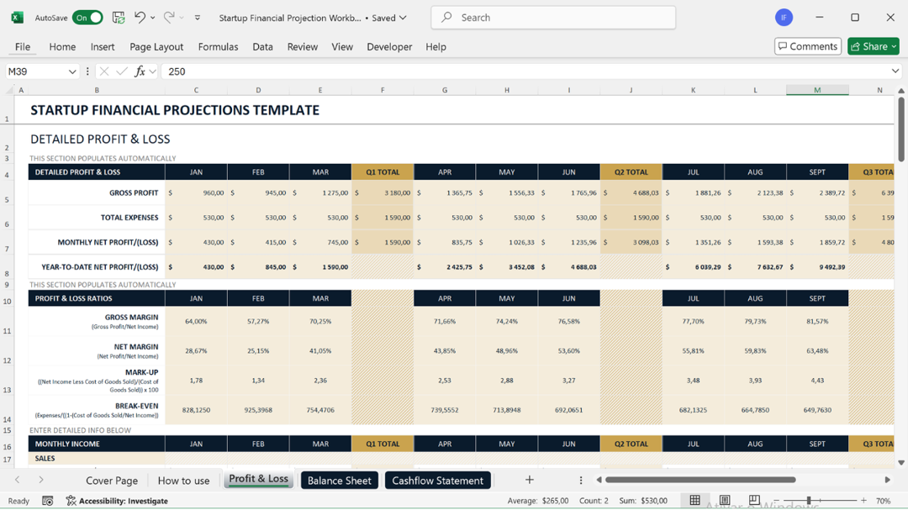Click the MONTHLY INCOME header cell
The width and height of the screenshot is (908, 510).
click(x=97, y=444)
